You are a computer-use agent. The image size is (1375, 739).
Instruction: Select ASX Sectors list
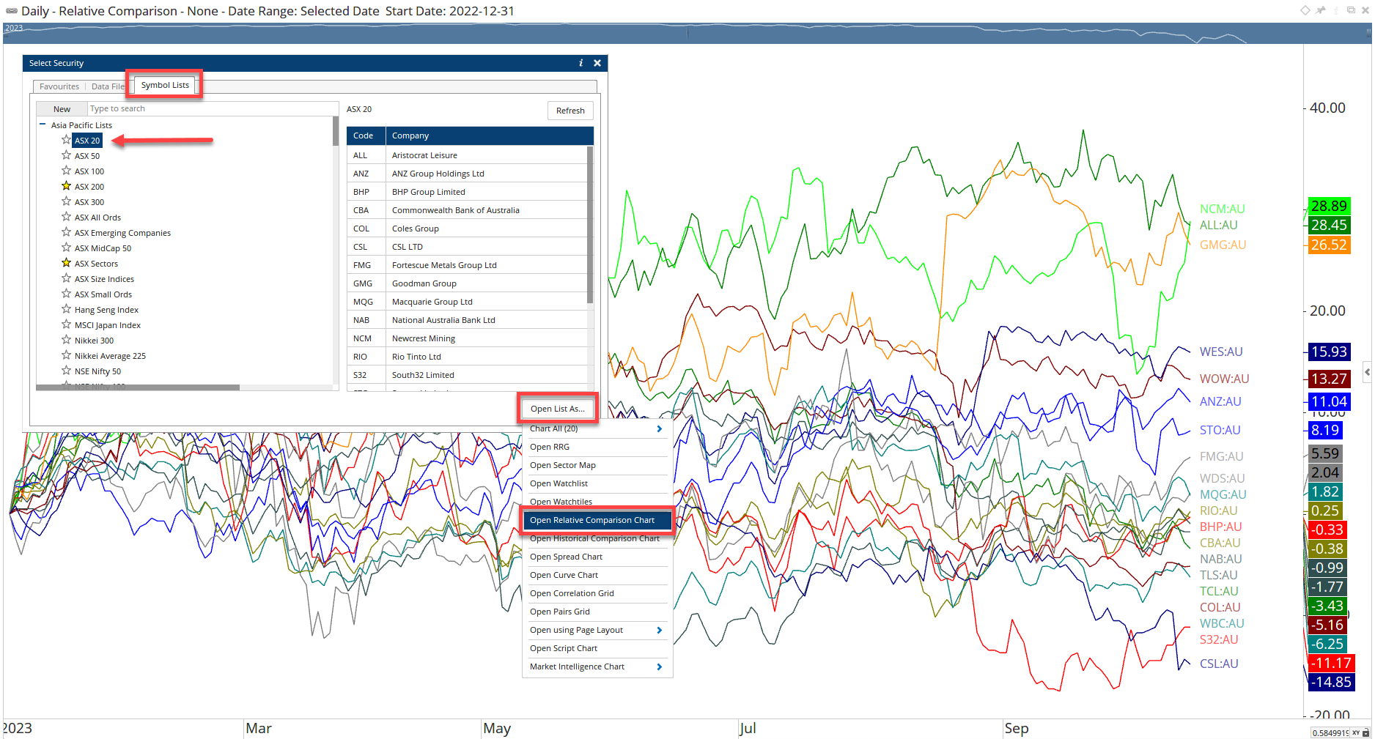[96, 264]
